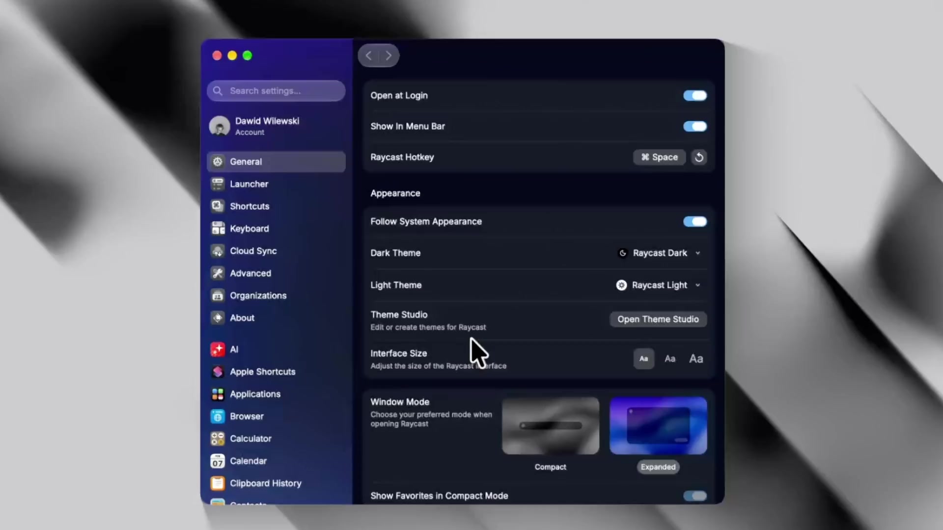Expand the Light Theme Raycast Light dropdown
Viewport: 943px width, 530px height.
pyautogui.click(x=659, y=285)
